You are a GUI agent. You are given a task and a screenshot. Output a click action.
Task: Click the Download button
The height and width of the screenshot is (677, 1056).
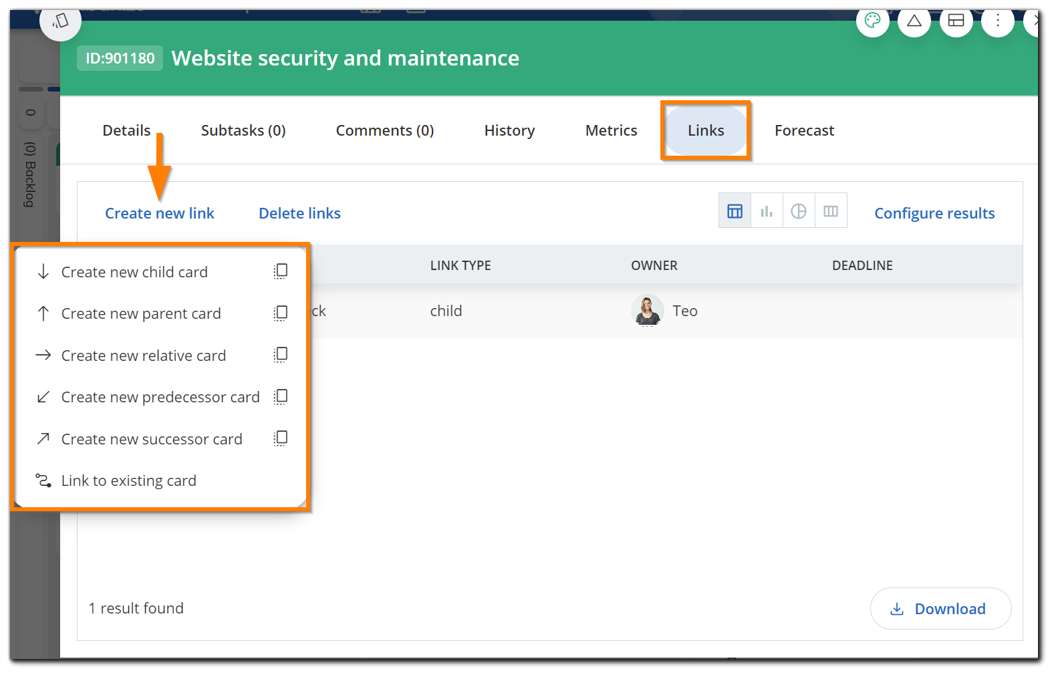(x=940, y=609)
